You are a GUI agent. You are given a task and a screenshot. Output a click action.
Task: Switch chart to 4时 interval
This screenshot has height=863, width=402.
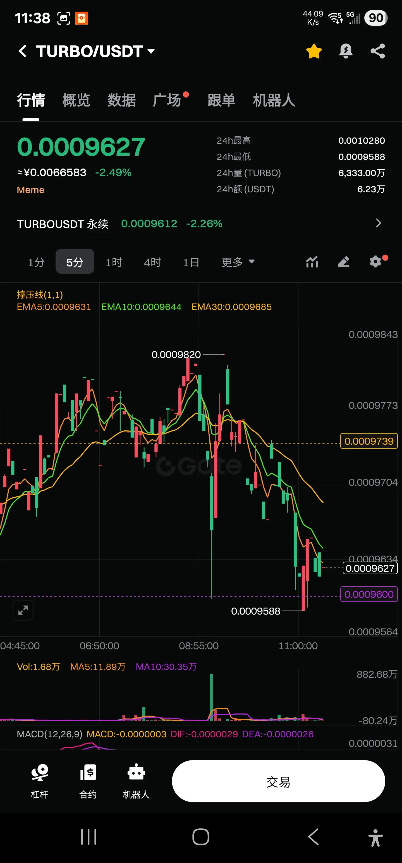click(x=153, y=262)
